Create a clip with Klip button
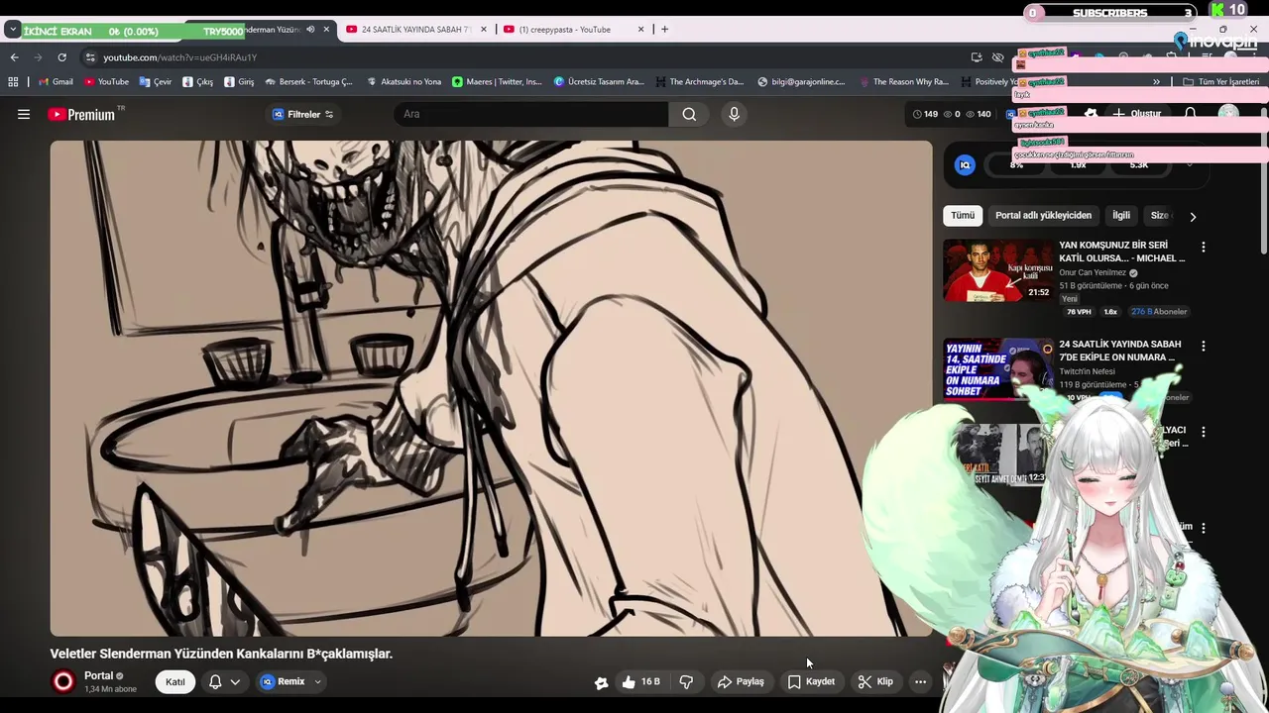Image resolution: width=1269 pixels, height=713 pixels. pos(875,681)
